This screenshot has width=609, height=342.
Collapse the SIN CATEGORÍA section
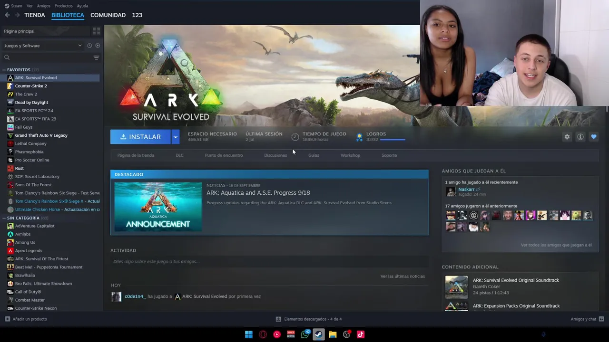(4, 218)
